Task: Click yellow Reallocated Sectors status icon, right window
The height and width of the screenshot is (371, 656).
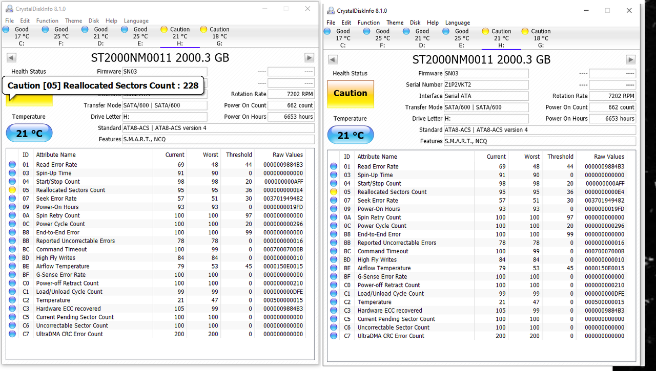Action: (x=334, y=192)
